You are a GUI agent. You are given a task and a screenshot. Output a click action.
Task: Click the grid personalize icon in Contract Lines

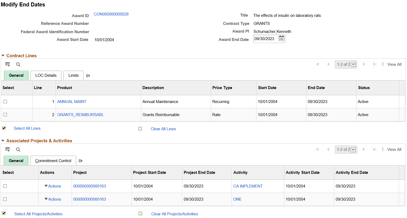(7, 64)
